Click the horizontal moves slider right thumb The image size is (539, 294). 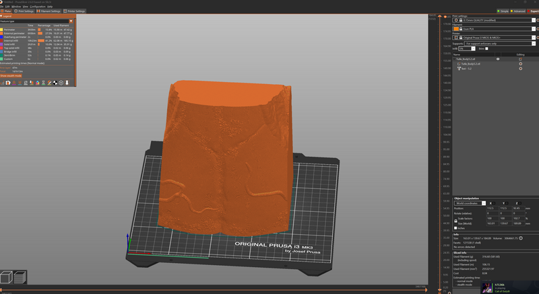[426, 290]
